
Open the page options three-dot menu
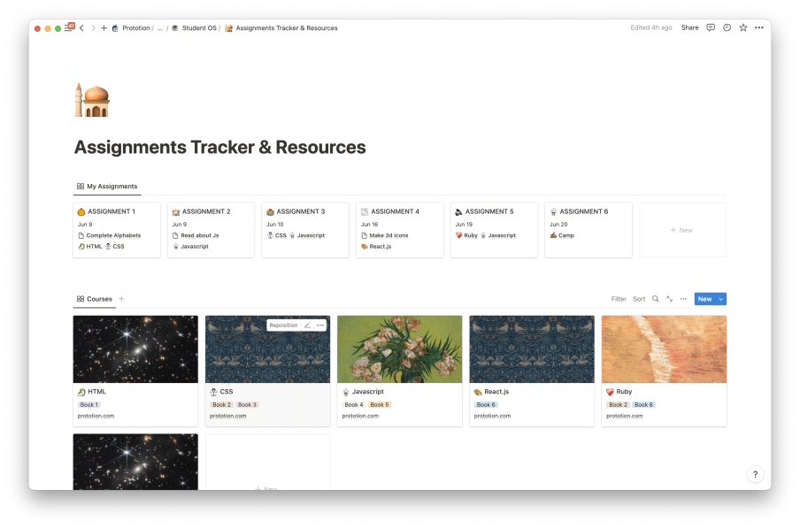click(x=759, y=27)
